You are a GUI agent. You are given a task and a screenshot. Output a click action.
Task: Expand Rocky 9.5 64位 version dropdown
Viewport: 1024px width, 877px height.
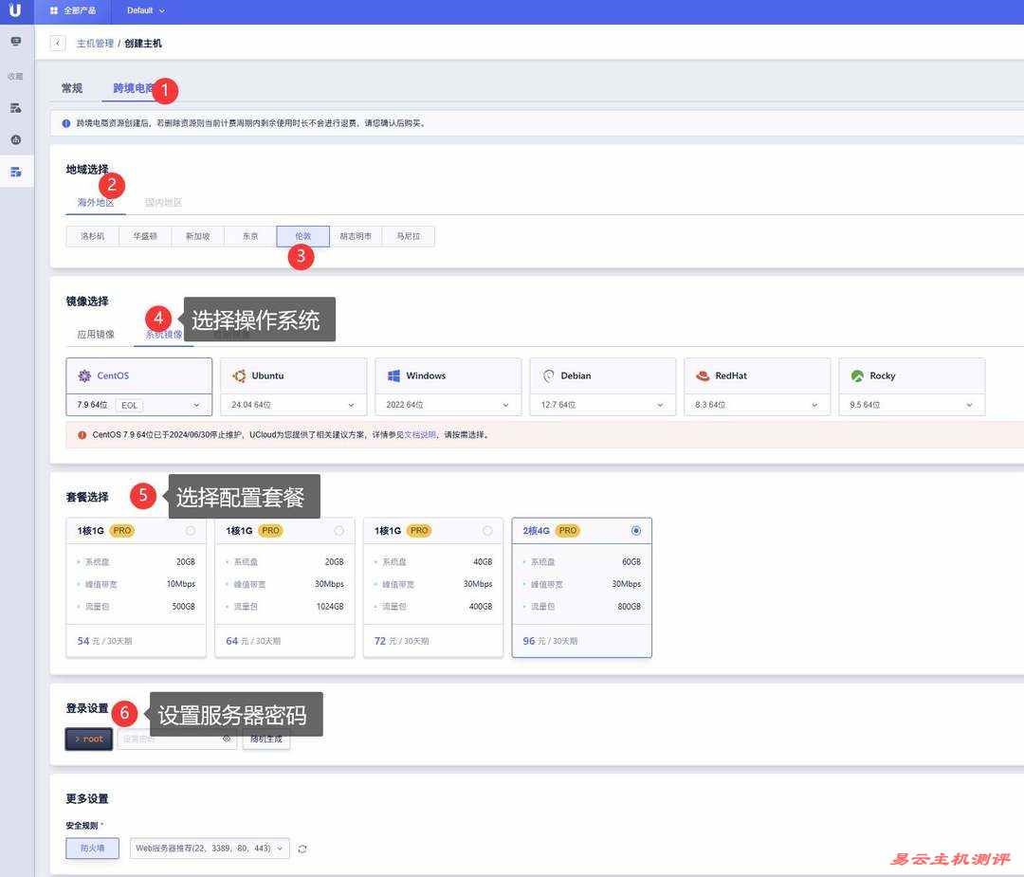[912, 405]
